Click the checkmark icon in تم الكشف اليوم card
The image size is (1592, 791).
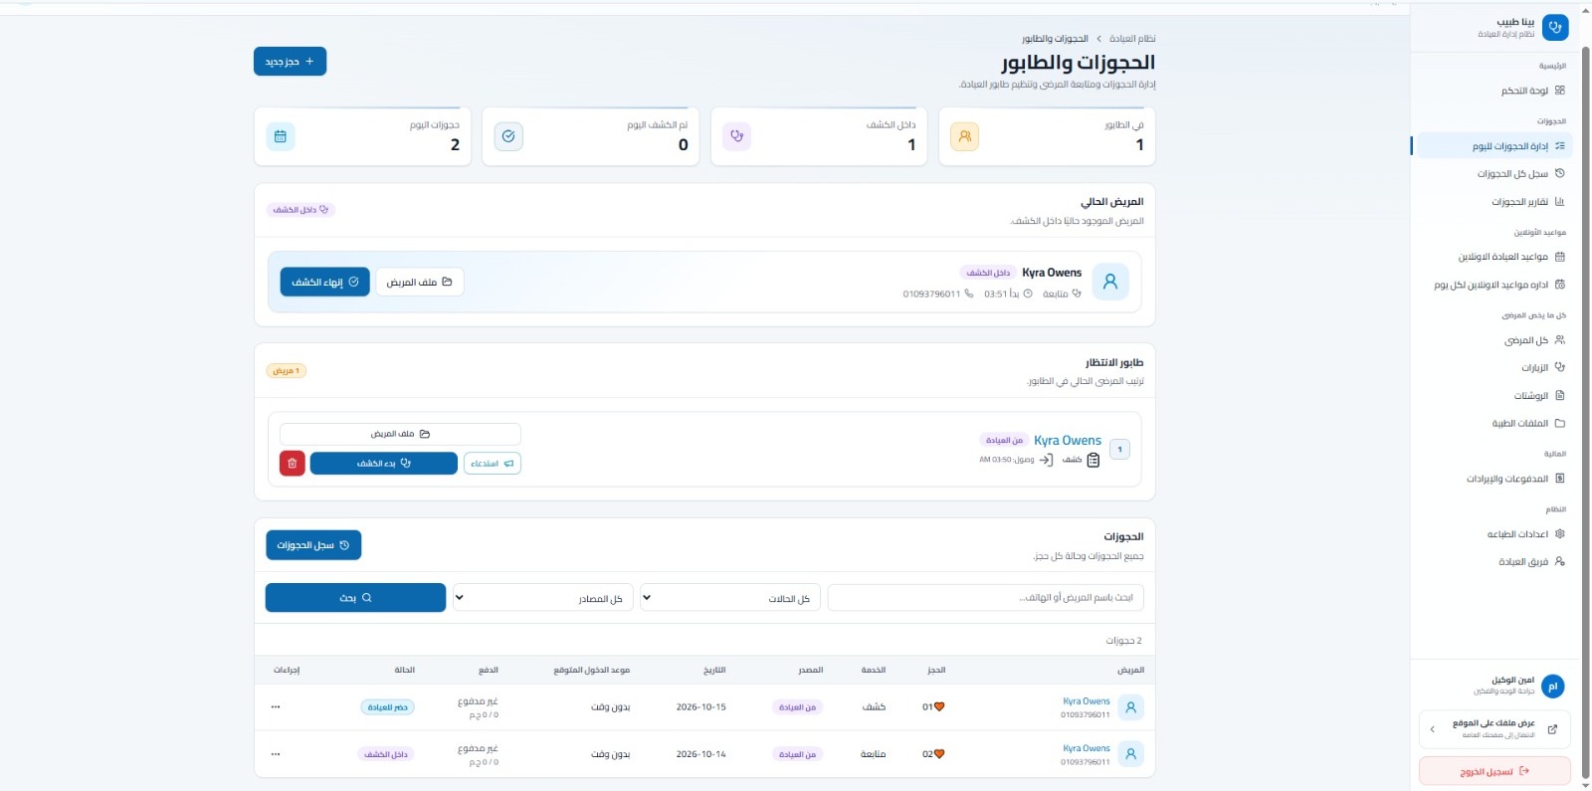coord(508,136)
